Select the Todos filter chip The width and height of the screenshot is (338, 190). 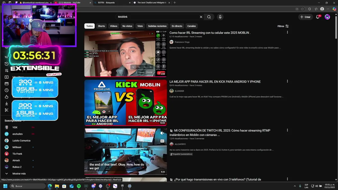point(90,26)
